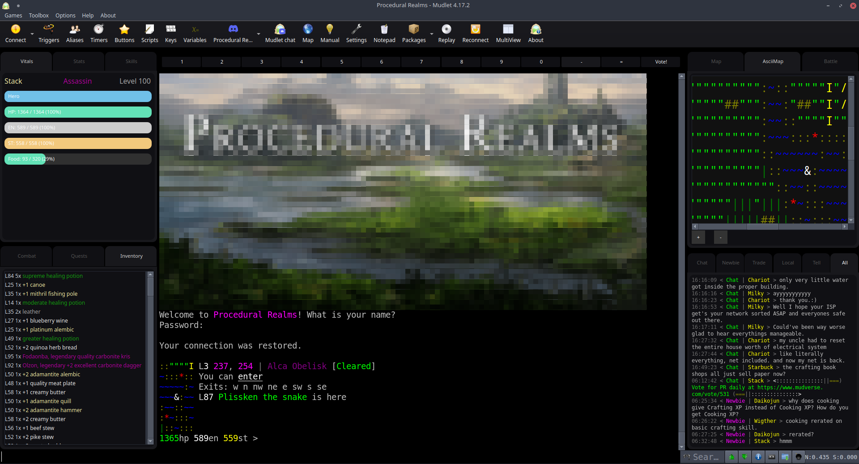Open MultiView icon
Screen dimensions: 859x464
coord(508,34)
